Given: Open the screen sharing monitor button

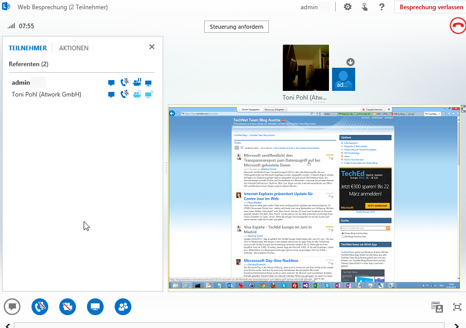Looking at the screenshot, I should [95, 307].
